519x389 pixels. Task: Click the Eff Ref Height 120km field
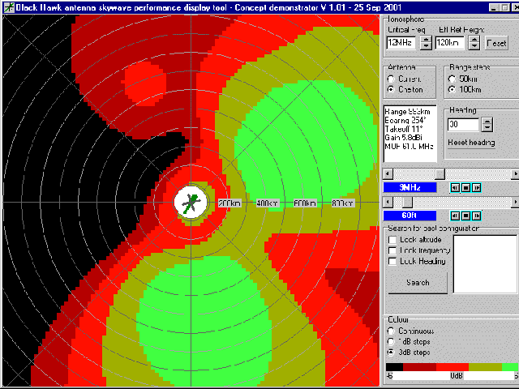pyautogui.click(x=450, y=43)
